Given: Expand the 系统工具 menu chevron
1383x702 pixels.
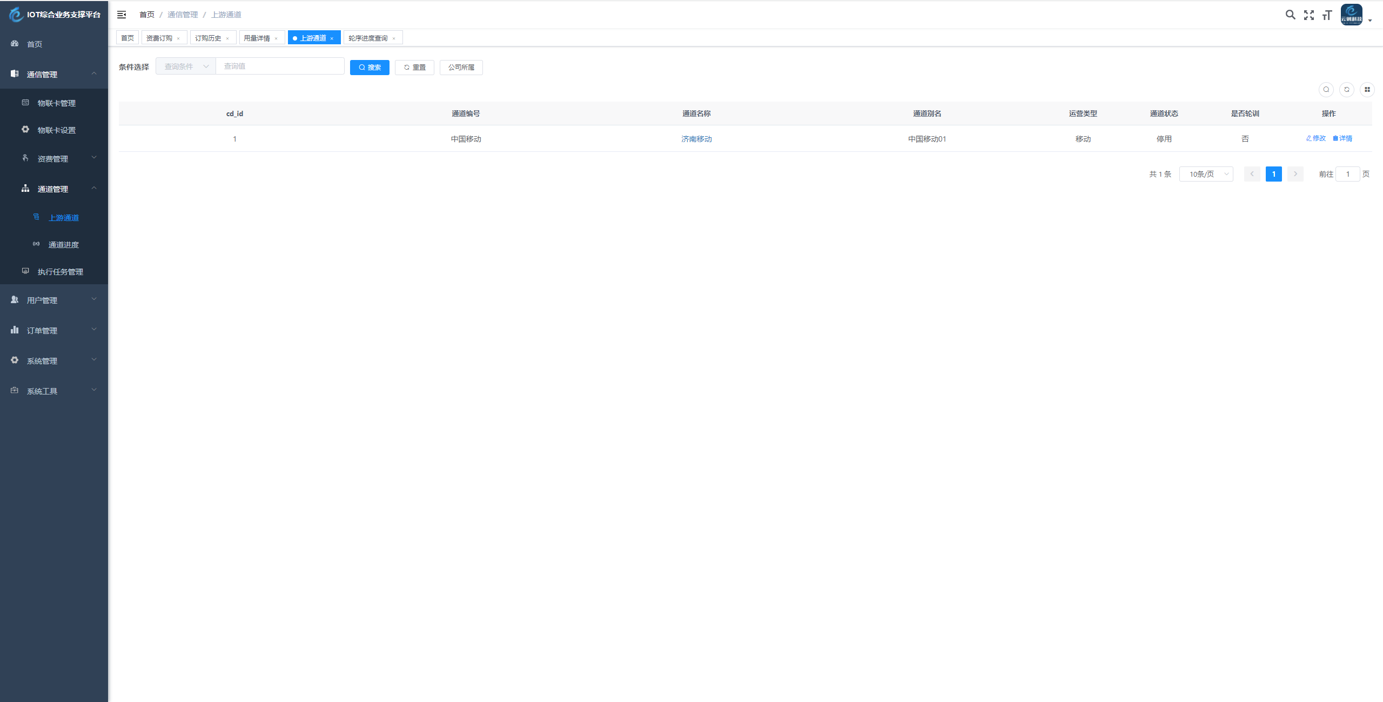Looking at the screenshot, I should pos(94,390).
